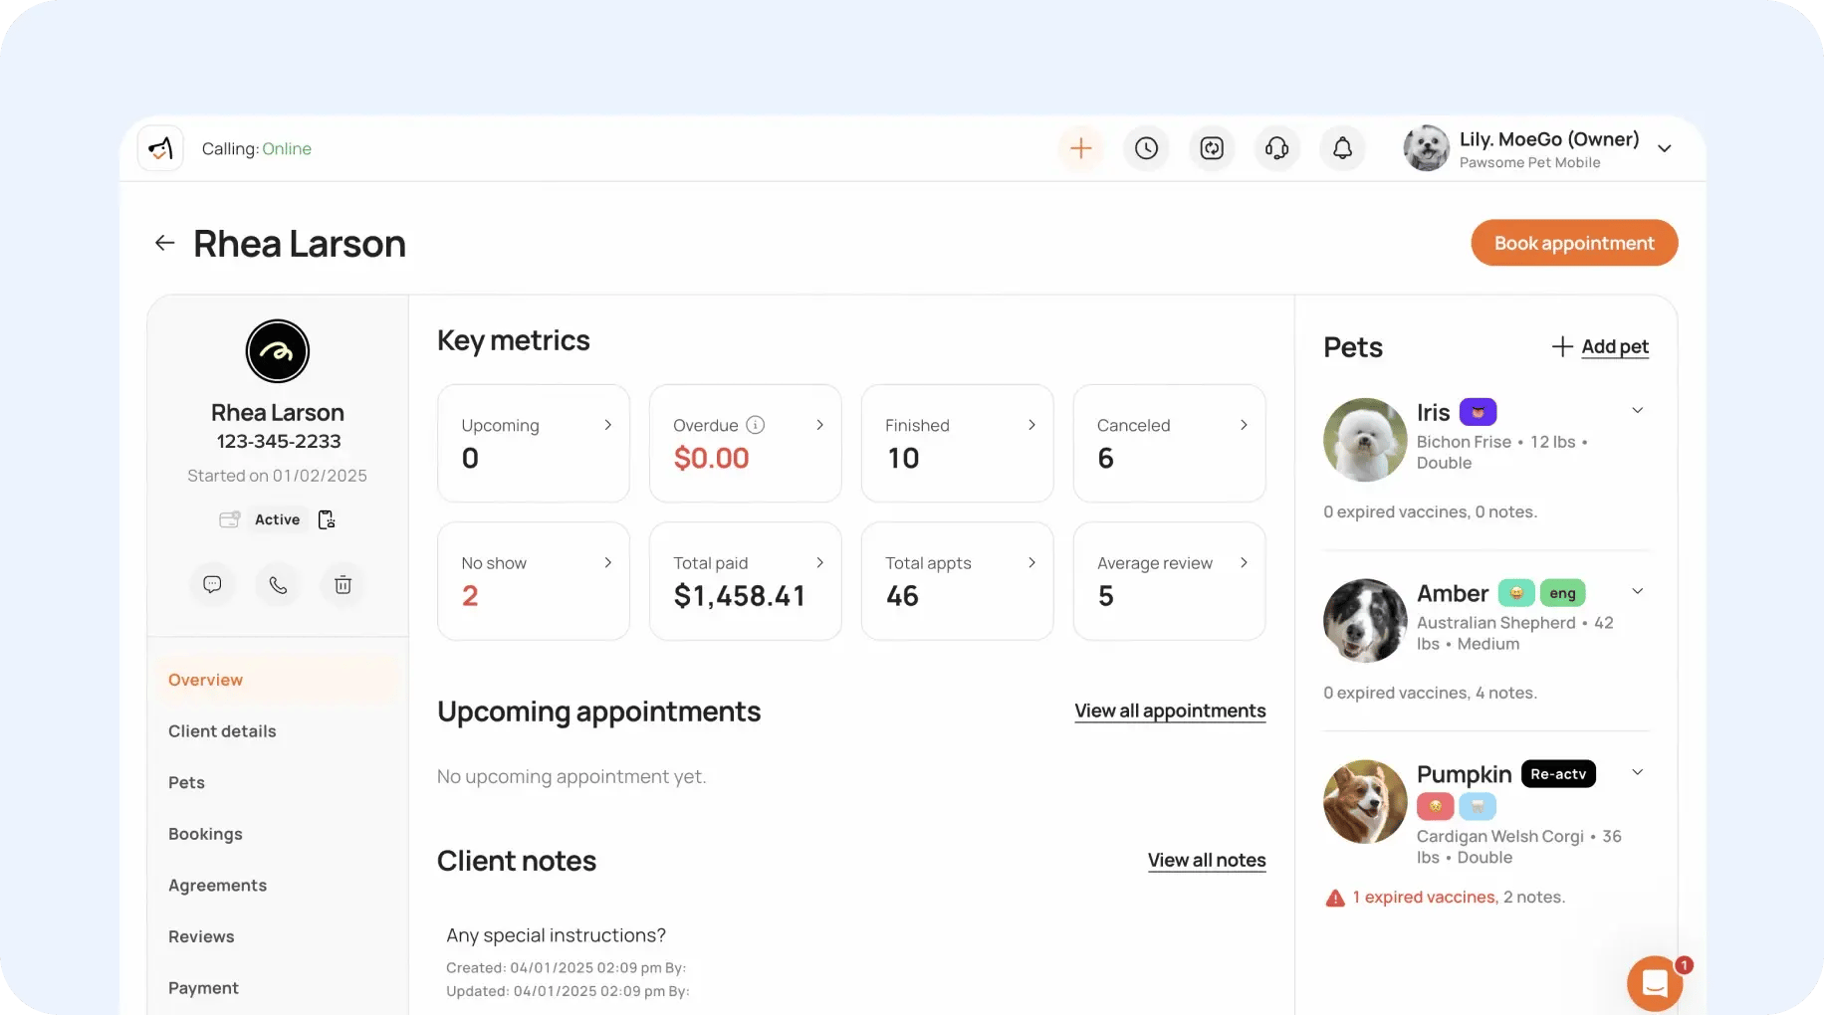Viewport: 1824px width, 1015px height.
Task: Open the recent history clock icon
Action: click(x=1146, y=147)
